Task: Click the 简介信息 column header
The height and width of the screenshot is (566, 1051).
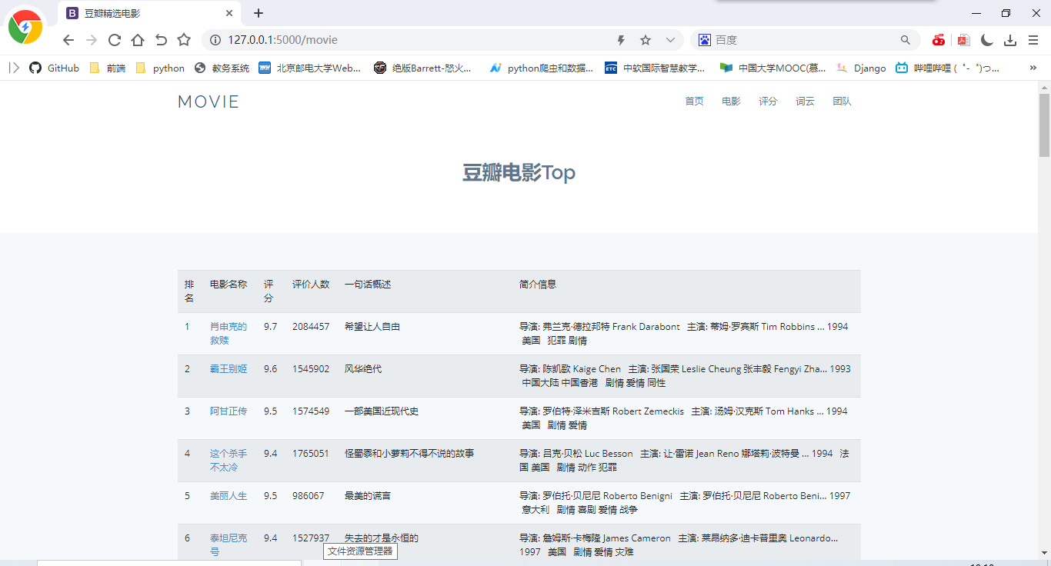Action: click(538, 285)
